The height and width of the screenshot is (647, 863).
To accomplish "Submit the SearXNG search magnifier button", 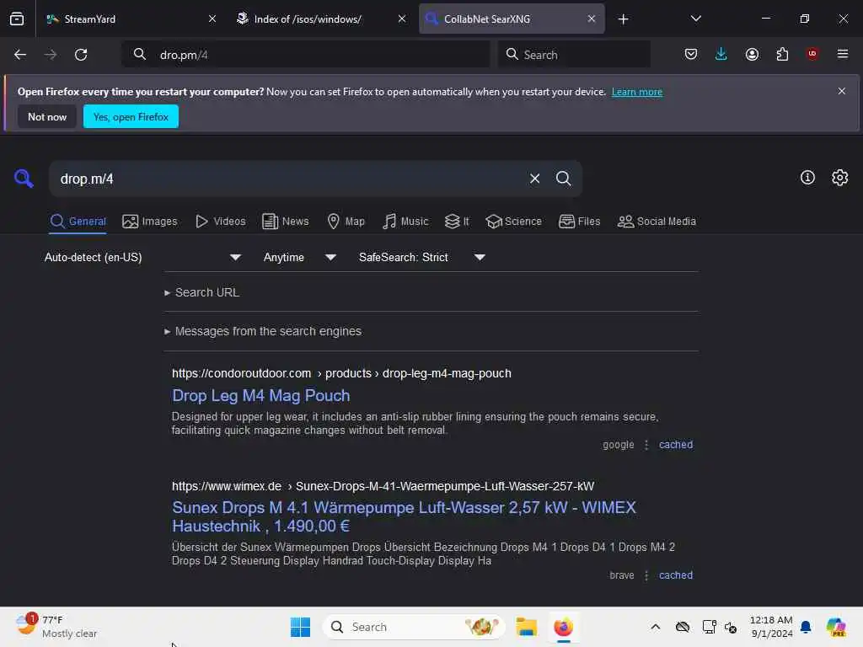I will click(563, 179).
